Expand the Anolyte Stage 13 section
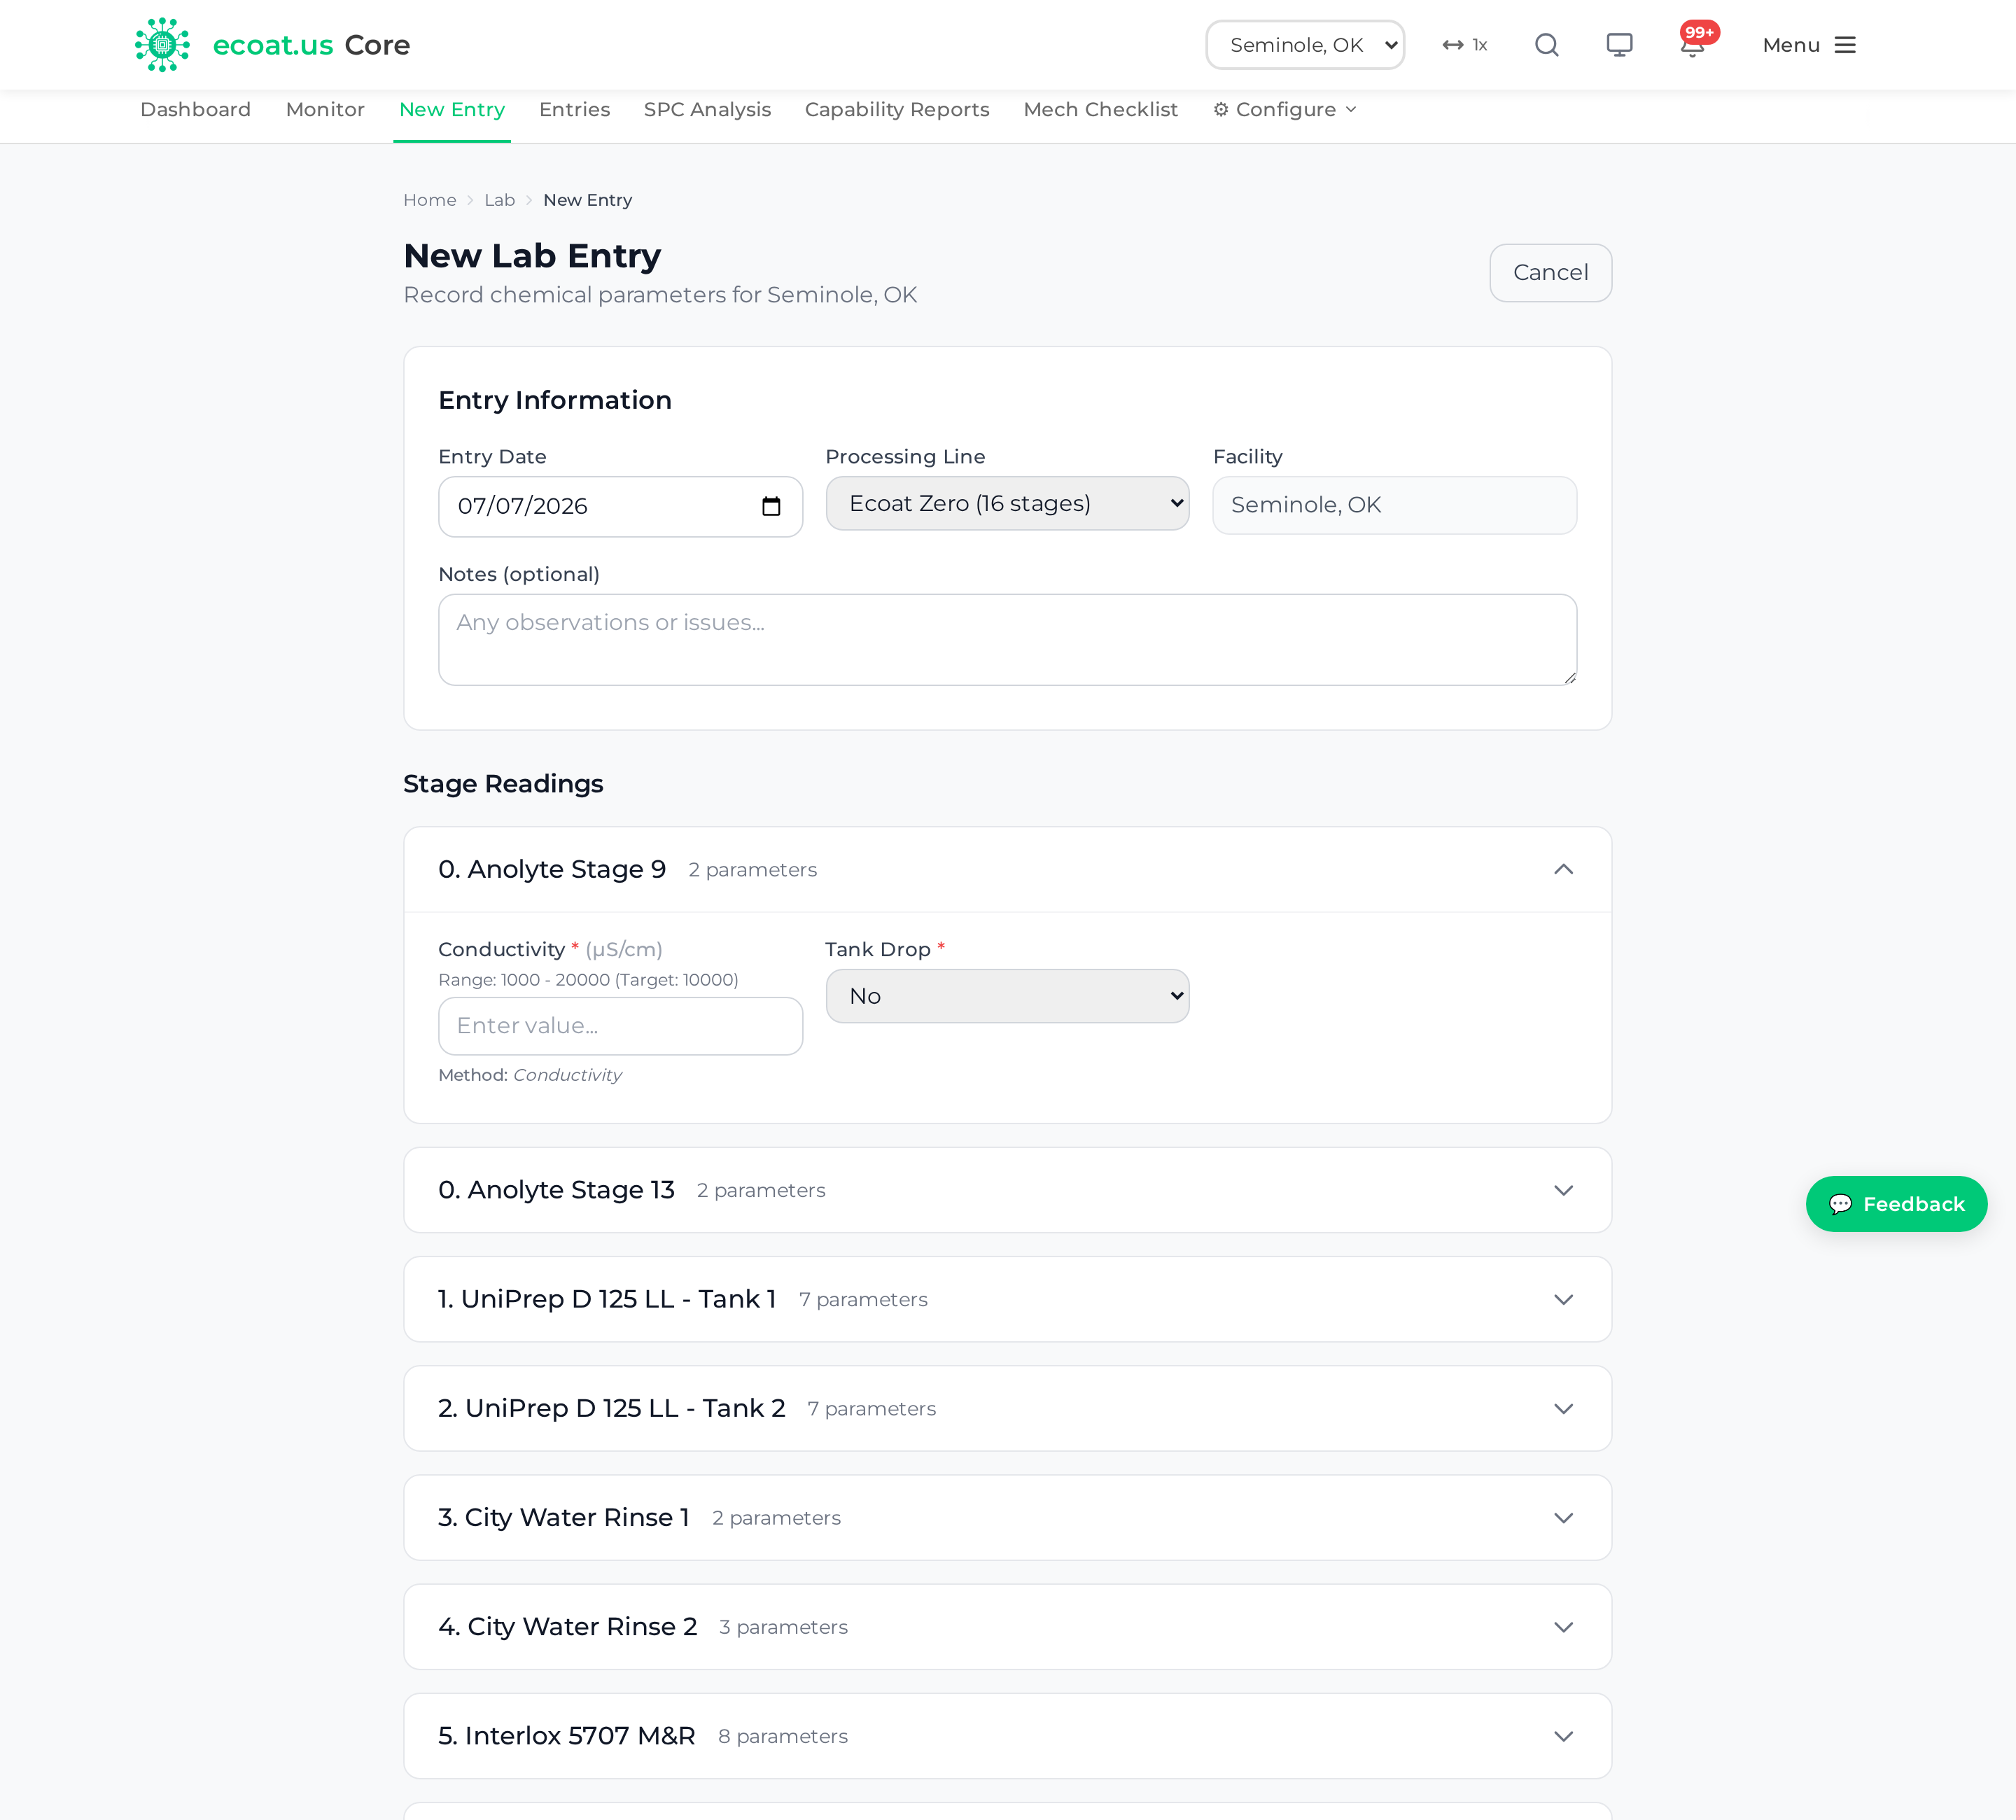Viewport: 2016px width, 1820px height. click(1563, 1190)
